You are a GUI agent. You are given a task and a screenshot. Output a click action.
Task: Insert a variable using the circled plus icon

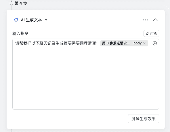click(x=155, y=43)
